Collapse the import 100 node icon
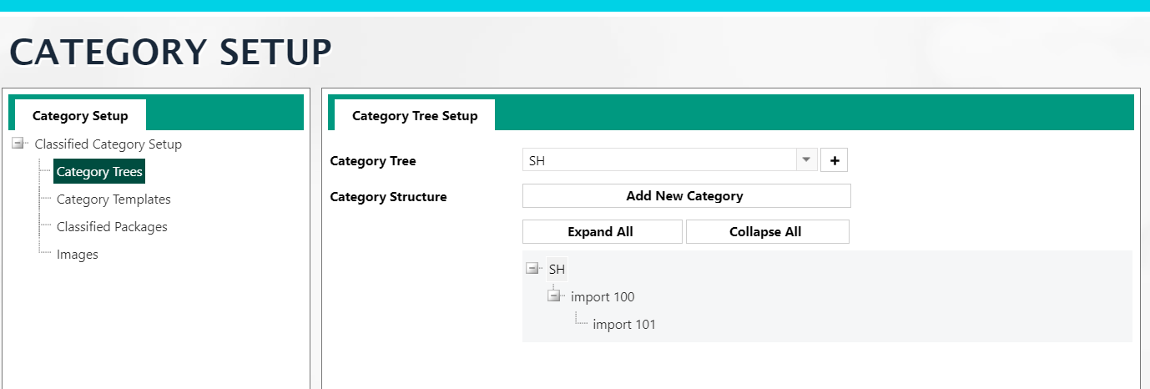The width and height of the screenshot is (1150, 389). pyautogui.click(x=553, y=296)
